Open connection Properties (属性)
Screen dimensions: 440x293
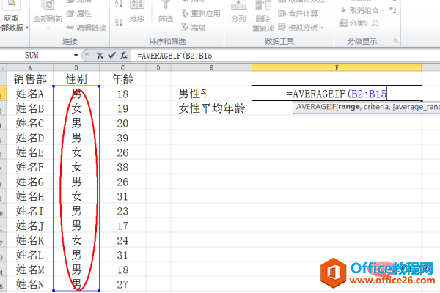coord(79,13)
